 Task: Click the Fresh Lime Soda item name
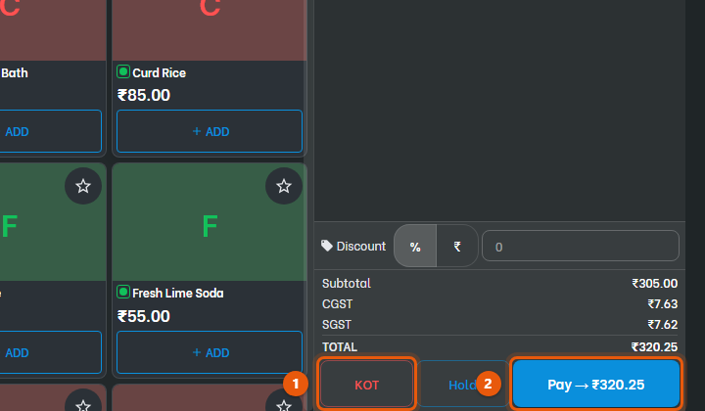pyautogui.click(x=178, y=293)
